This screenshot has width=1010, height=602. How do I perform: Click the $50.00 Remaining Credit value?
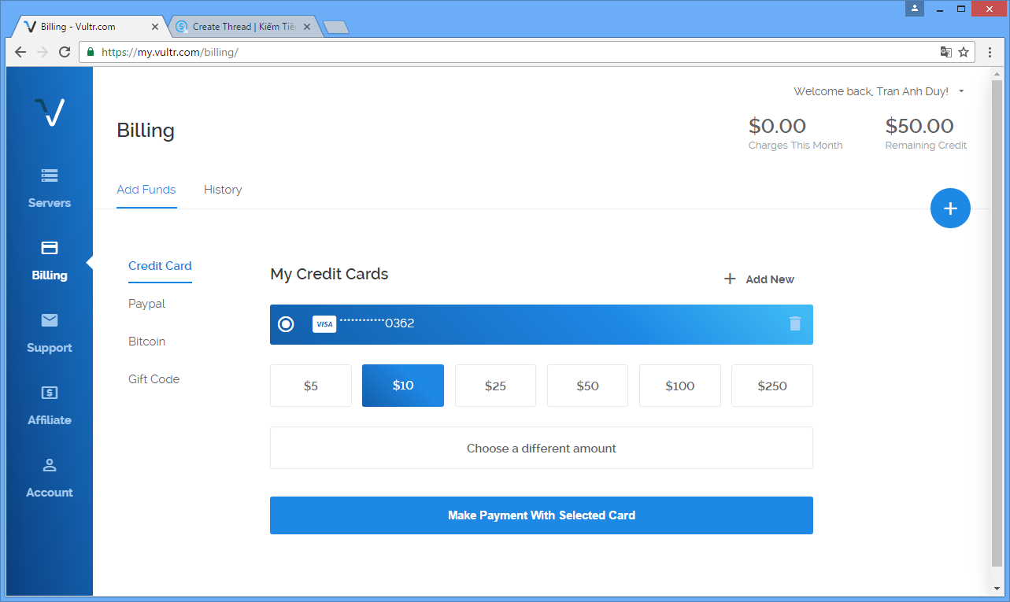coord(919,126)
